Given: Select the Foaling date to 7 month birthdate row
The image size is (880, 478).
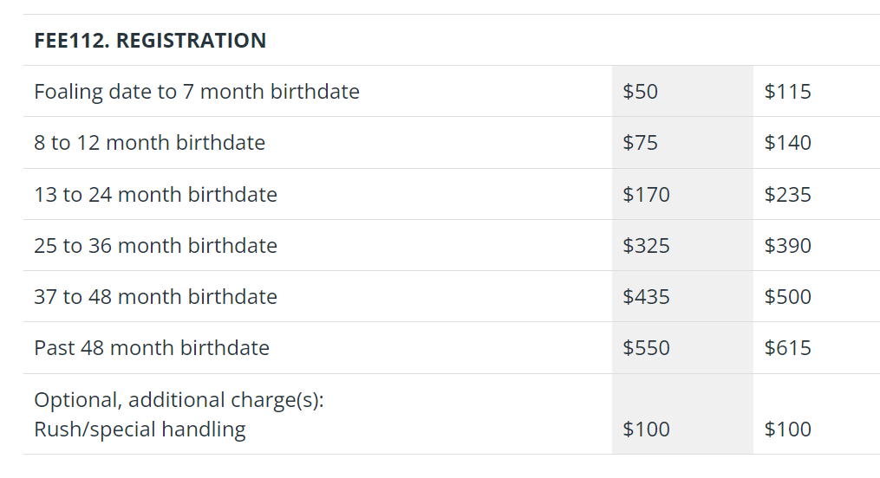Looking at the screenshot, I should 452,91.
